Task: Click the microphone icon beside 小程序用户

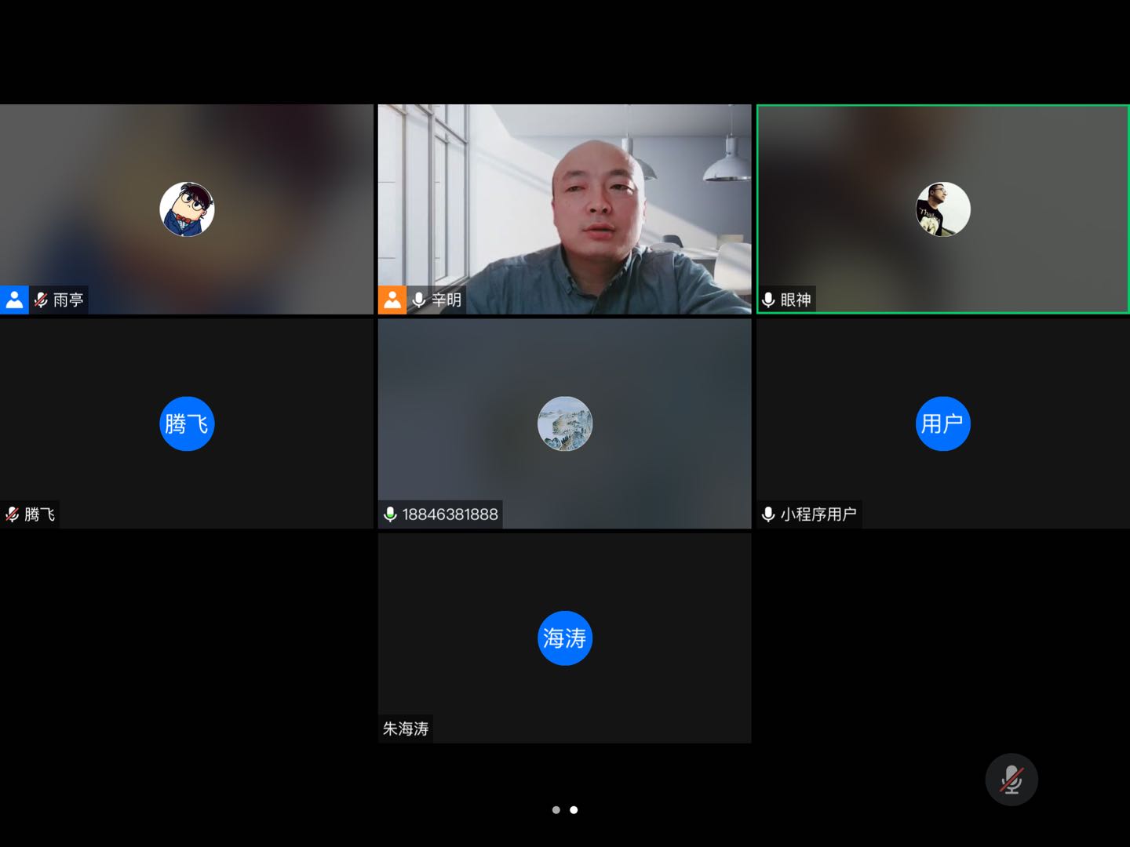Action: click(769, 514)
